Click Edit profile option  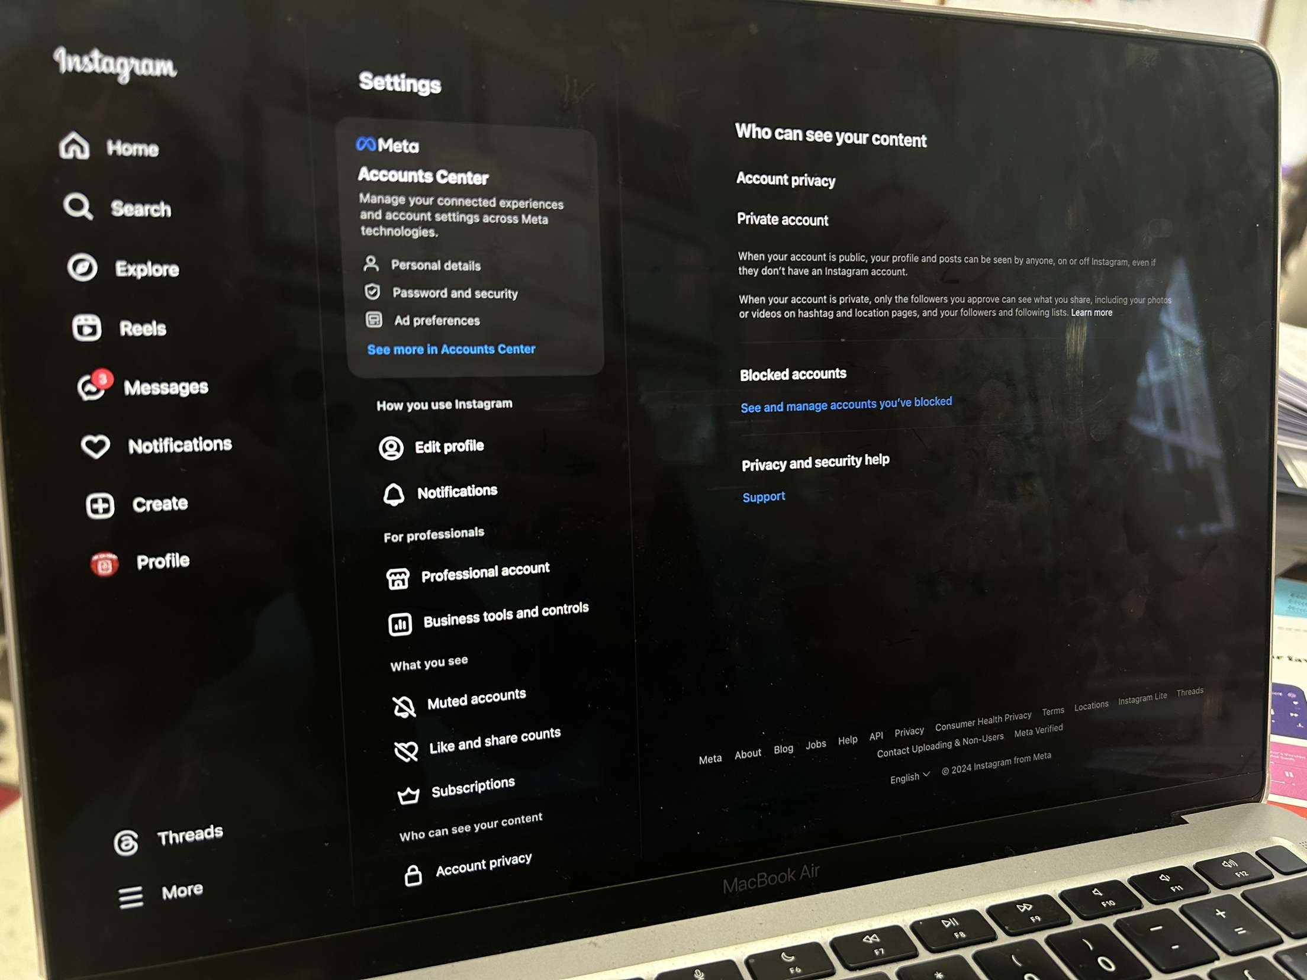point(449,446)
